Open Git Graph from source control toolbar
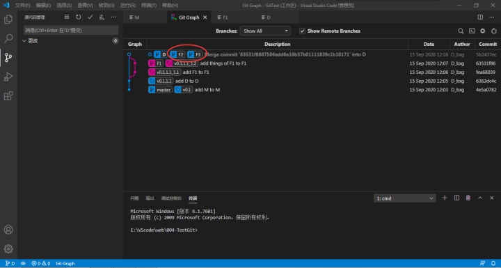The image size is (501, 268). 102,17
